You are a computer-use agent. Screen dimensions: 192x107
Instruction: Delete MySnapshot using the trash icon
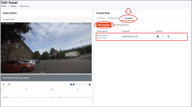click(x=168, y=36)
